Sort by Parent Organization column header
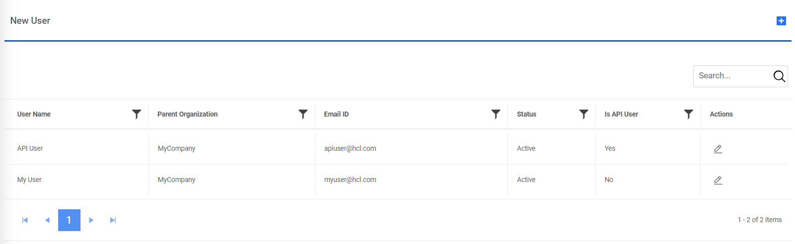Image resolution: width=795 pixels, height=244 pixels. pyautogui.click(x=187, y=114)
